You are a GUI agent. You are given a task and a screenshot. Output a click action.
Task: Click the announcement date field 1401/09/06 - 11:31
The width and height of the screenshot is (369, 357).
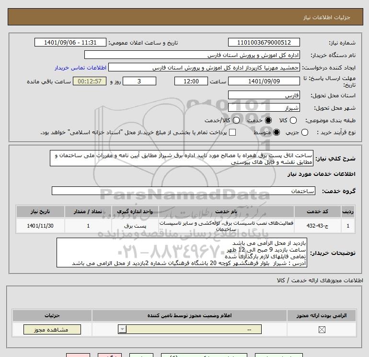coord(70,42)
